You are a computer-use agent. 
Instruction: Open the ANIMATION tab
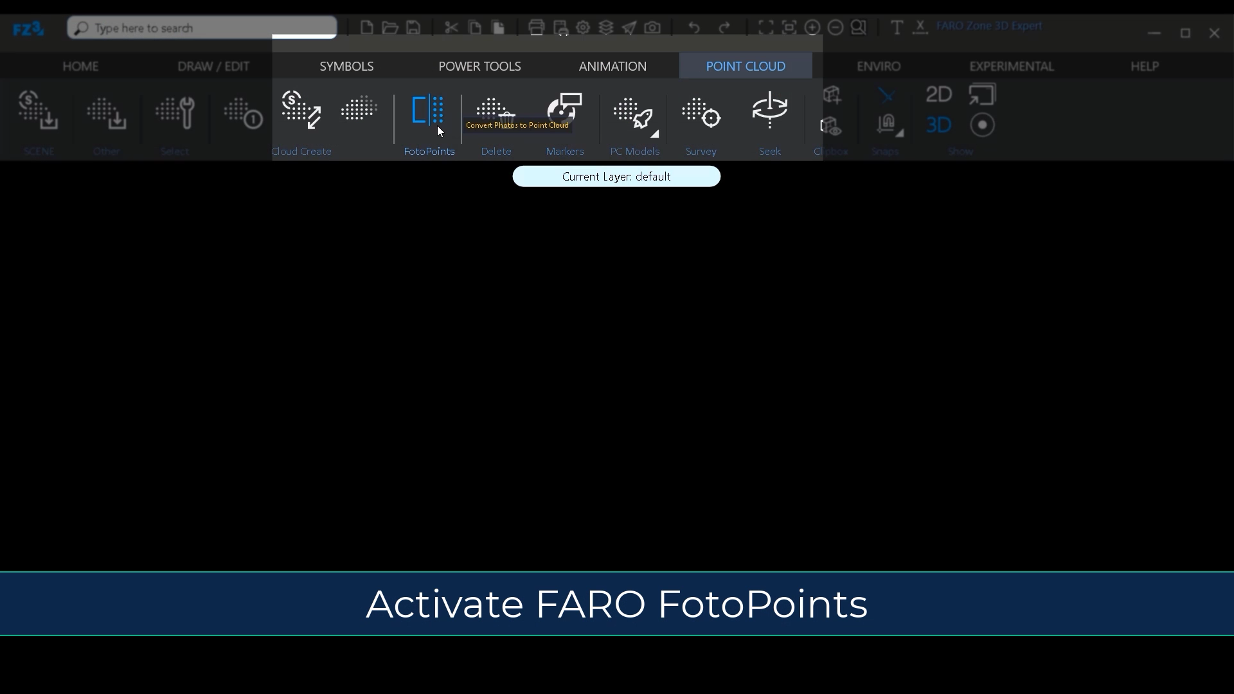(613, 66)
